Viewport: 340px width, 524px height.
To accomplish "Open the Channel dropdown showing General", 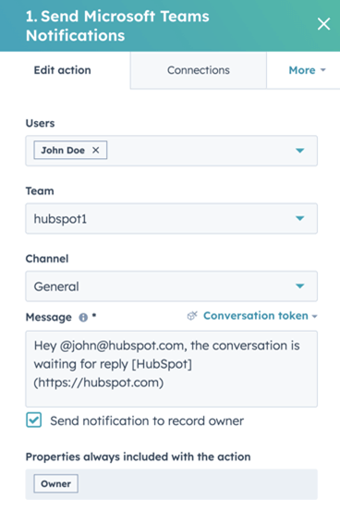I will (171, 286).
